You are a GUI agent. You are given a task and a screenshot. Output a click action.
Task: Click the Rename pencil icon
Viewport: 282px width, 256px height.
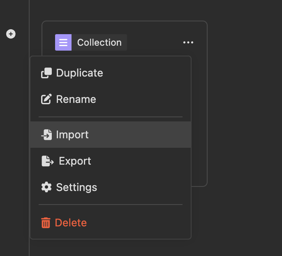tap(46, 99)
